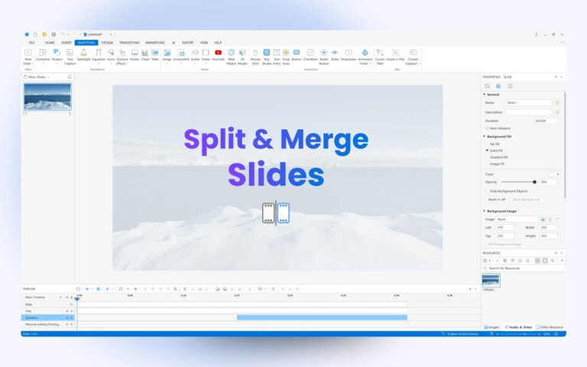Insert a Radio Button interaction object

tap(324, 57)
